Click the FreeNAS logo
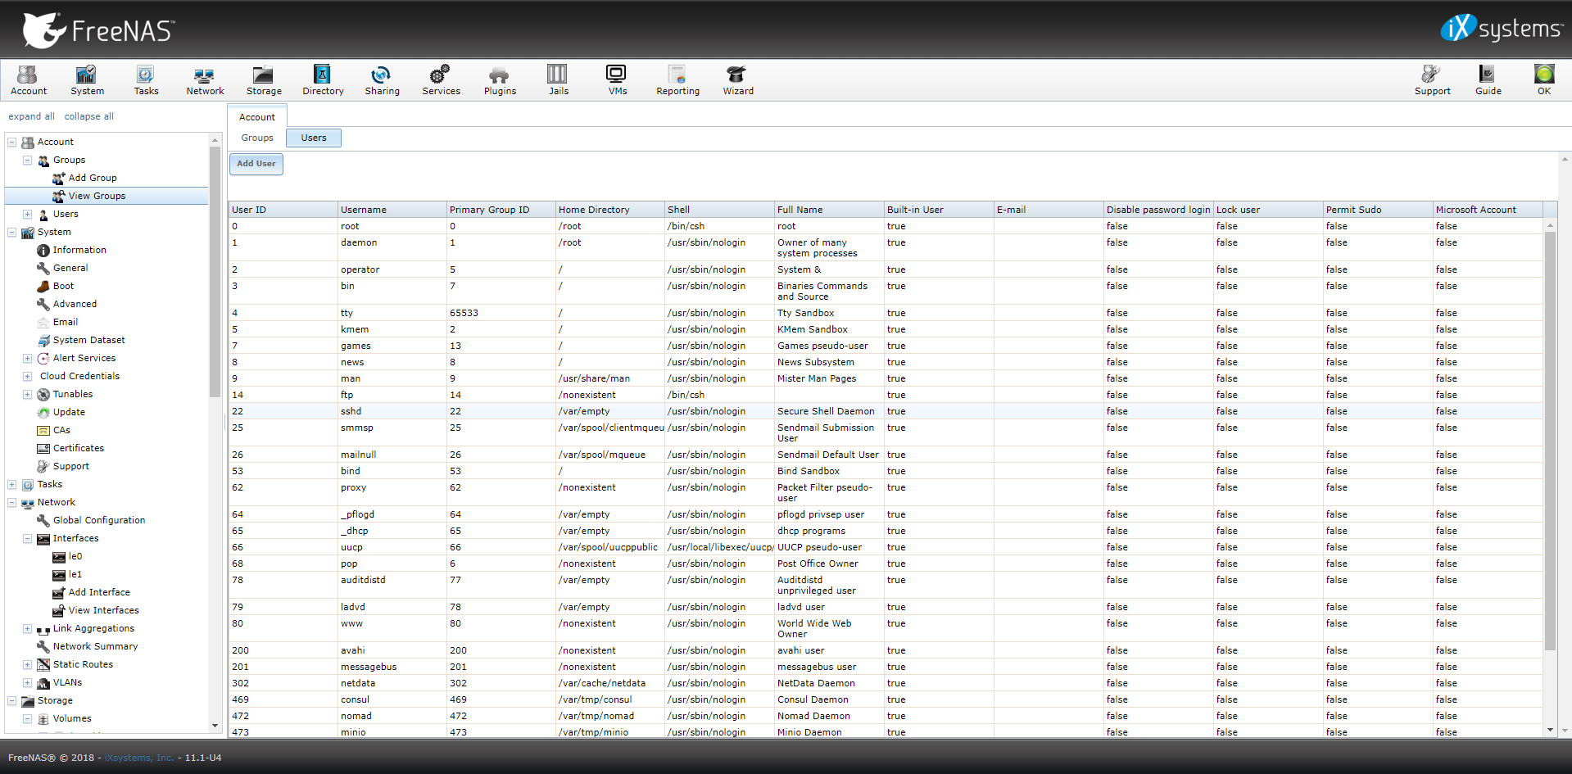Screen dimensions: 1572x774 coord(98,30)
